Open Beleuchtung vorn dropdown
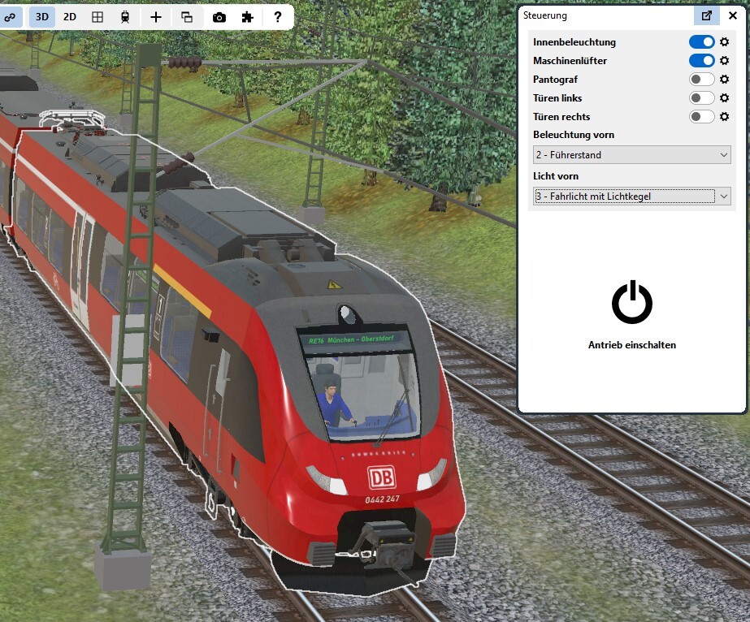Screen dimensions: 750x622 click(x=632, y=155)
